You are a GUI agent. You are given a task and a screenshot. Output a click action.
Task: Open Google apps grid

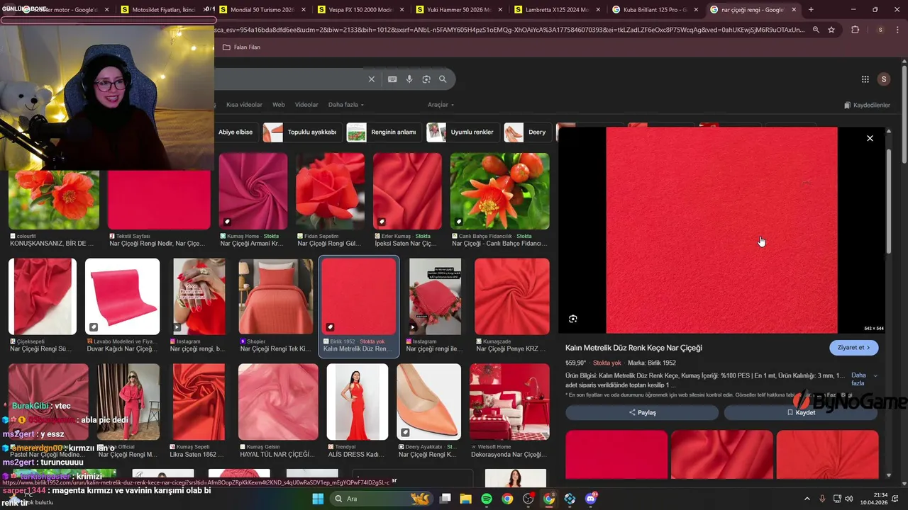pyautogui.click(x=865, y=79)
